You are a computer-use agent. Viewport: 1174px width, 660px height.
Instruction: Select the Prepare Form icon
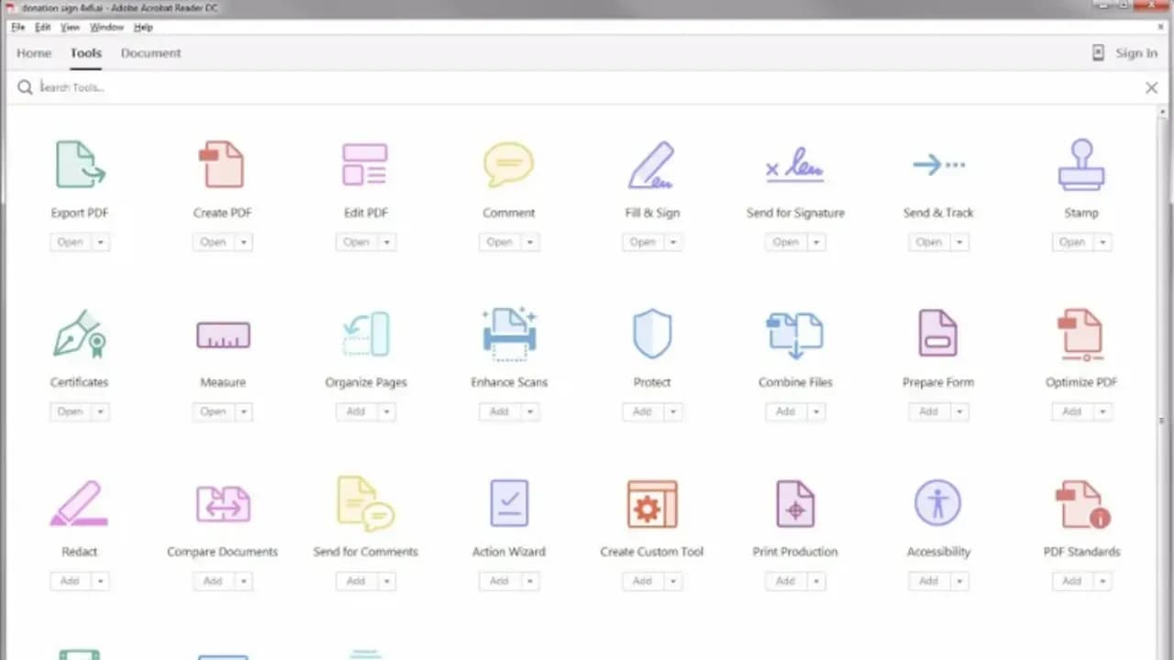point(938,334)
